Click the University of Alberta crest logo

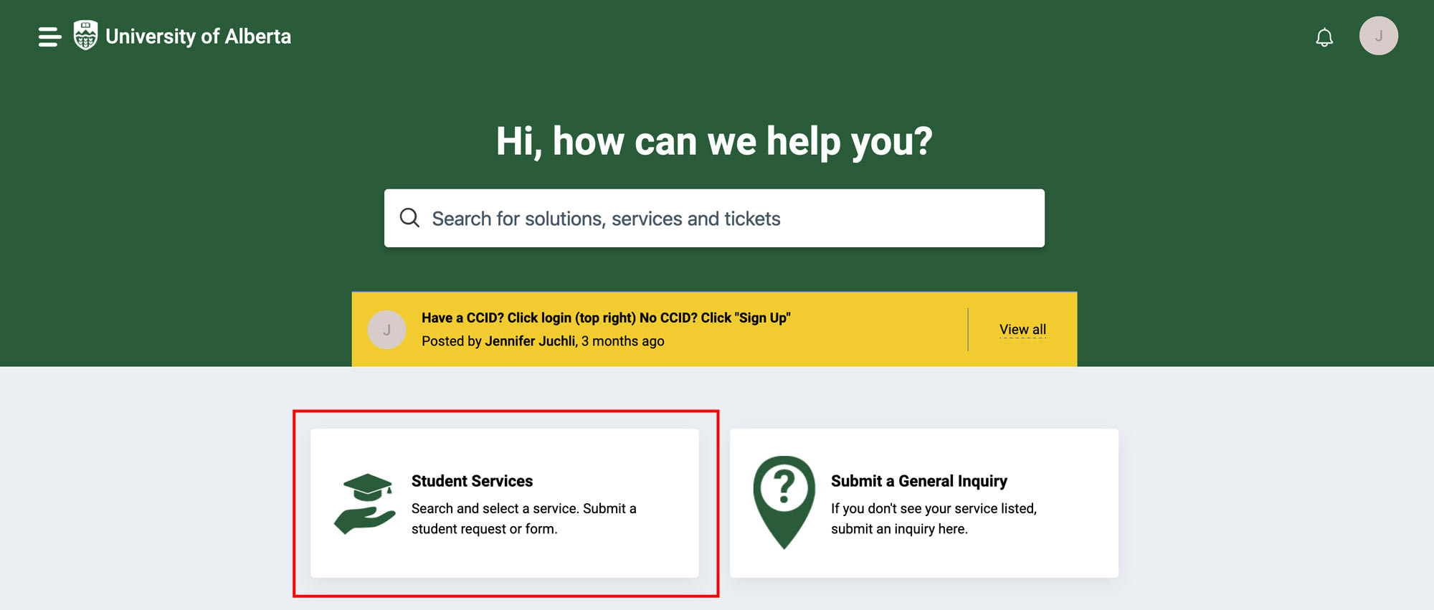pyautogui.click(x=85, y=36)
